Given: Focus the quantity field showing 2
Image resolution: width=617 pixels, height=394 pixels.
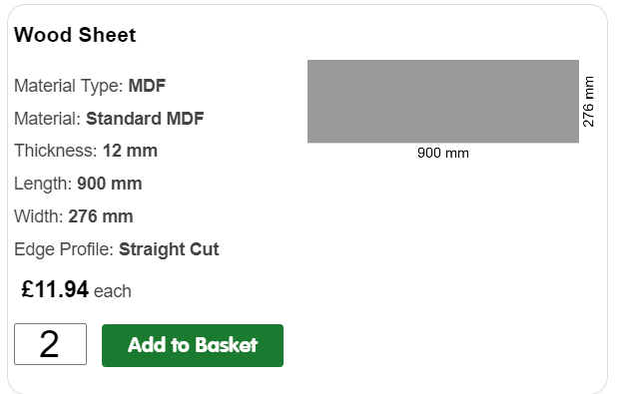Looking at the screenshot, I should [x=50, y=344].
